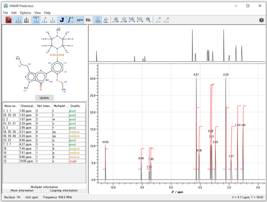Select the 7.51 ppm table cell
The height and width of the screenshot is (202, 267).
[x=27, y=153]
